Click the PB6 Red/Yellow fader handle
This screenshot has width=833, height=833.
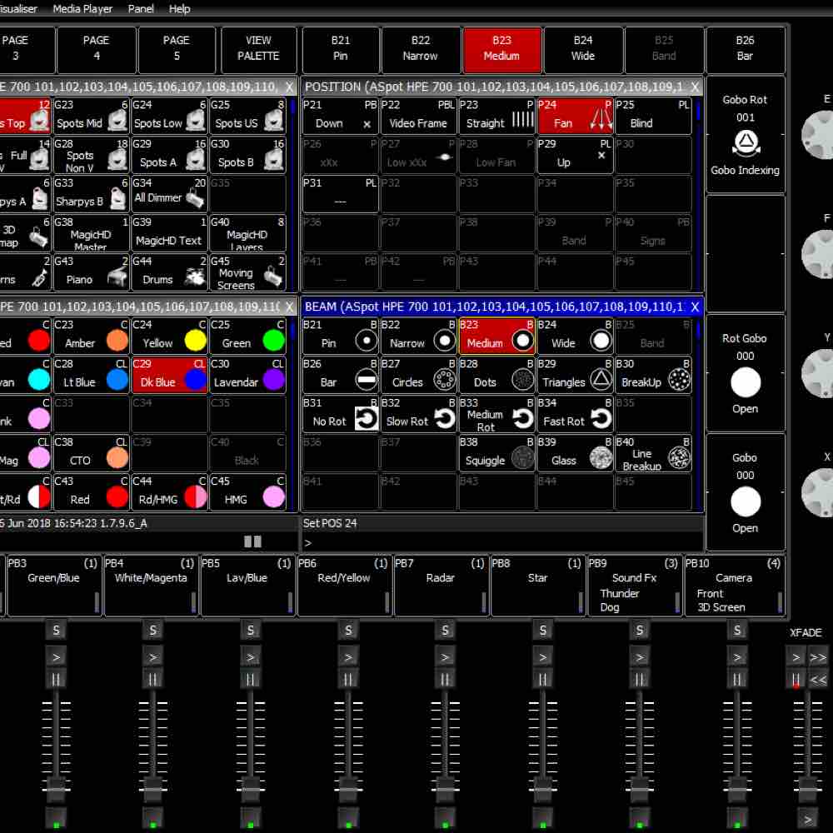[x=348, y=789]
